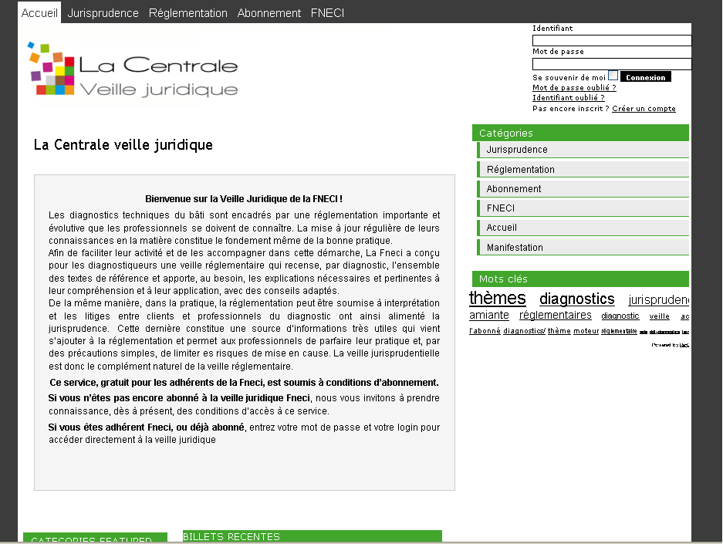Open Manifestation in the Catégories list
Viewport: 723px width, 544px height.
click(x=515, y=248)
